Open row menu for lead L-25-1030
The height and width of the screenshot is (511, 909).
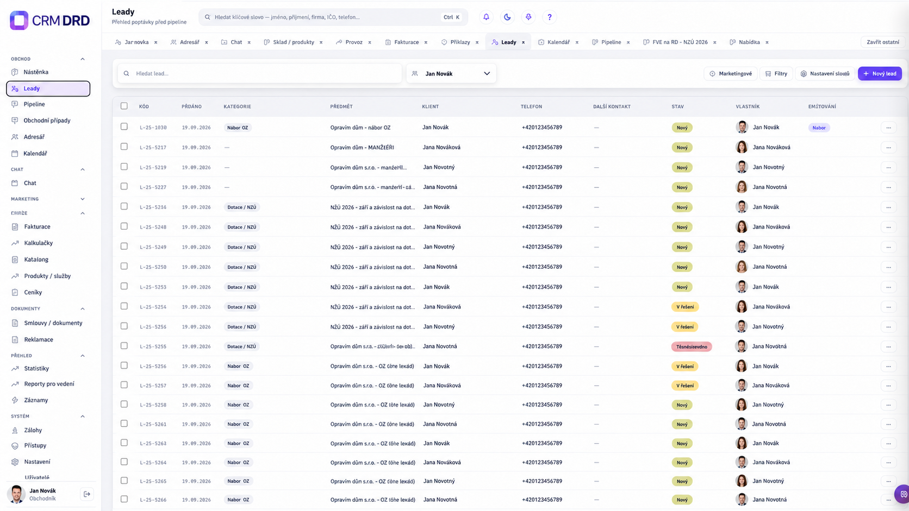click(888, 128)
